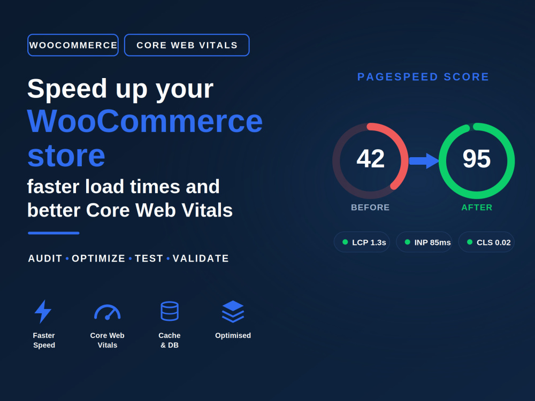Click the "Cache & DB" caption

[x=170, y=340]
